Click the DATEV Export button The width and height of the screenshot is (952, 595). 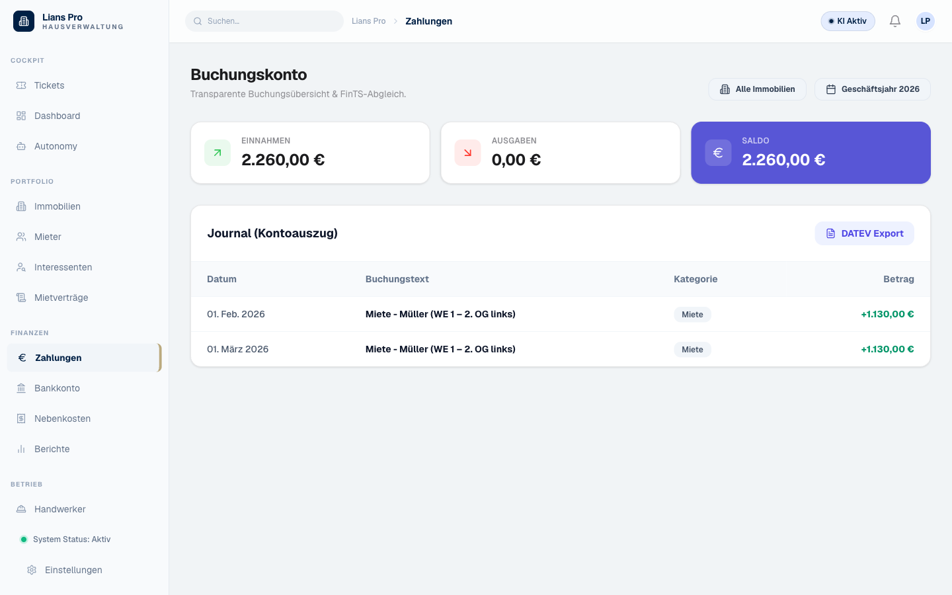(864, 233)
